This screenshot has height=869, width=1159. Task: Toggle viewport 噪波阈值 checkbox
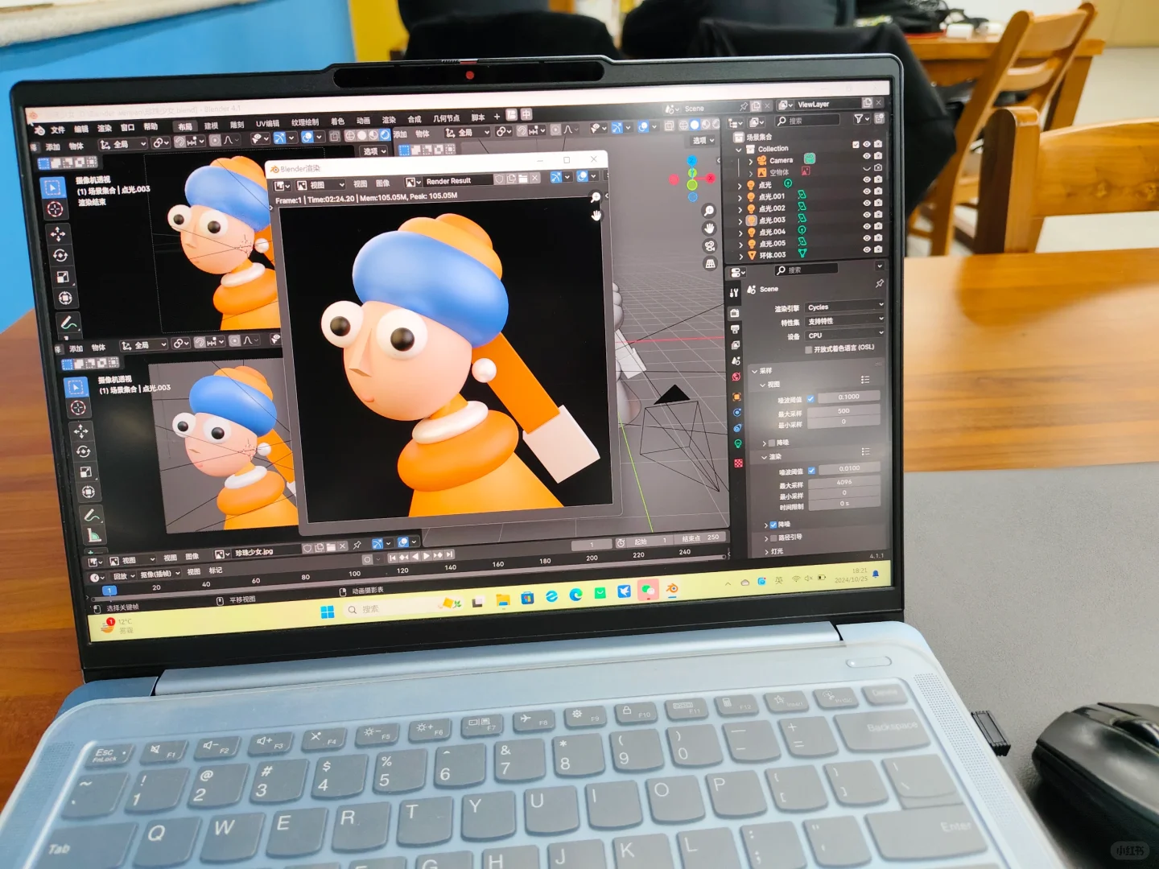(810, 399)
